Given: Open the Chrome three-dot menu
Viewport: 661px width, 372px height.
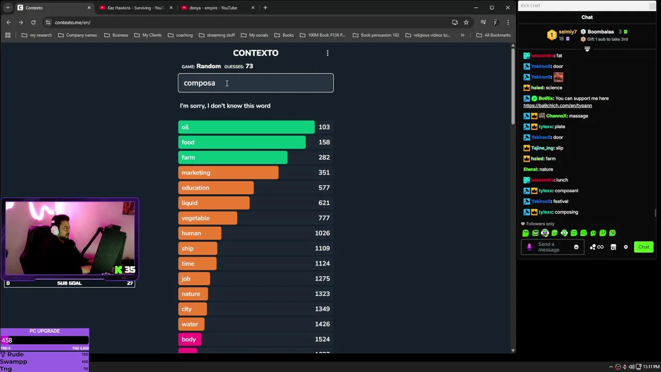Looking at the screenshot, I should click(x=508, y=22).
